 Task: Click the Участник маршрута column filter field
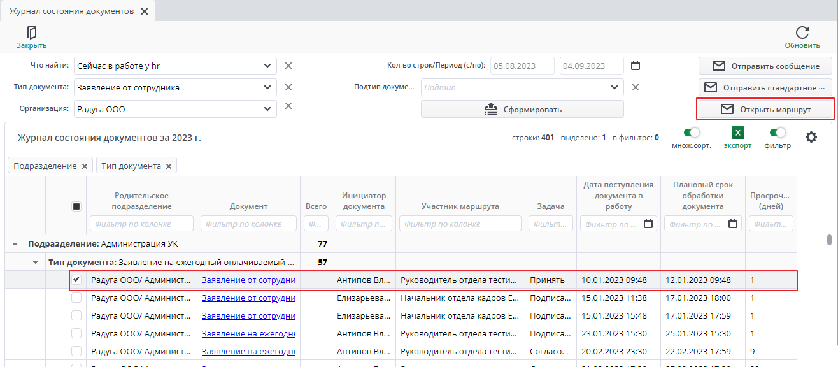click(x=460, y=224)
